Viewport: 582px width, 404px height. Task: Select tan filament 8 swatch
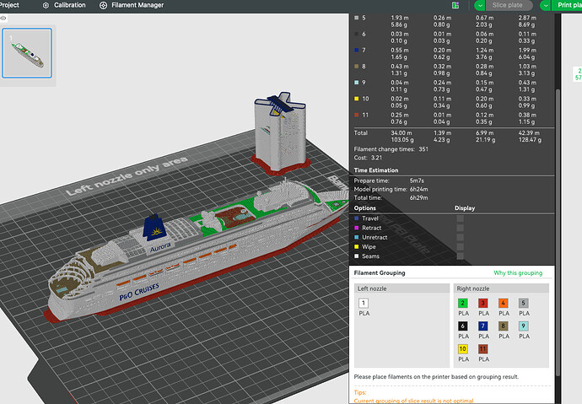coord(503,326)
